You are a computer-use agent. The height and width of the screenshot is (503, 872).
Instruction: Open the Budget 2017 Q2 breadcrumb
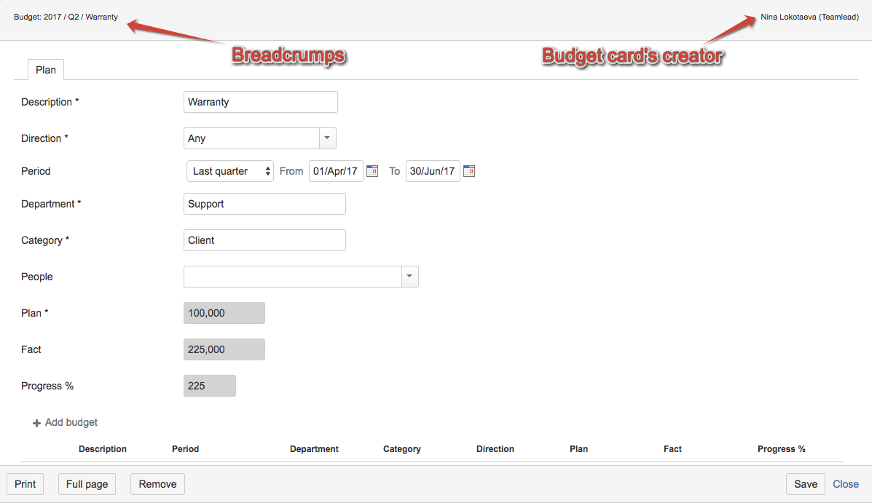(66, 16)
